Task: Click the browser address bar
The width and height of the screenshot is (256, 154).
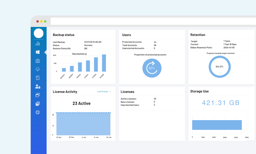Action: click(153, 21)
